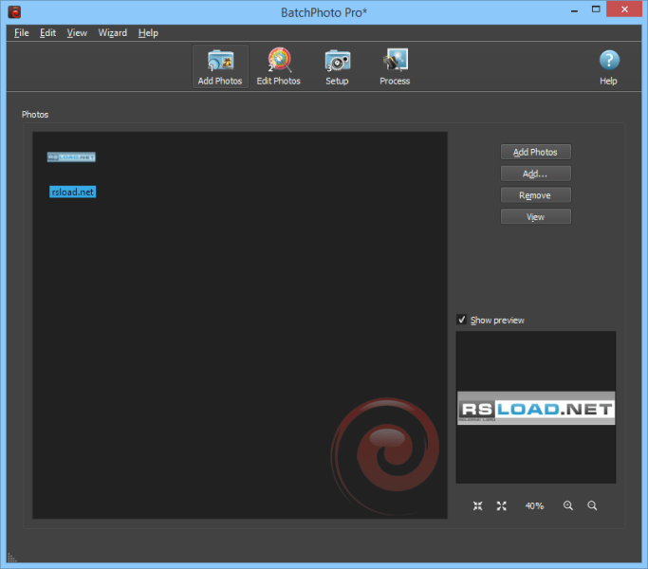Click the 40% zoom level value
This screenshot has width=648, height=569.
click(x=534, y=505)
